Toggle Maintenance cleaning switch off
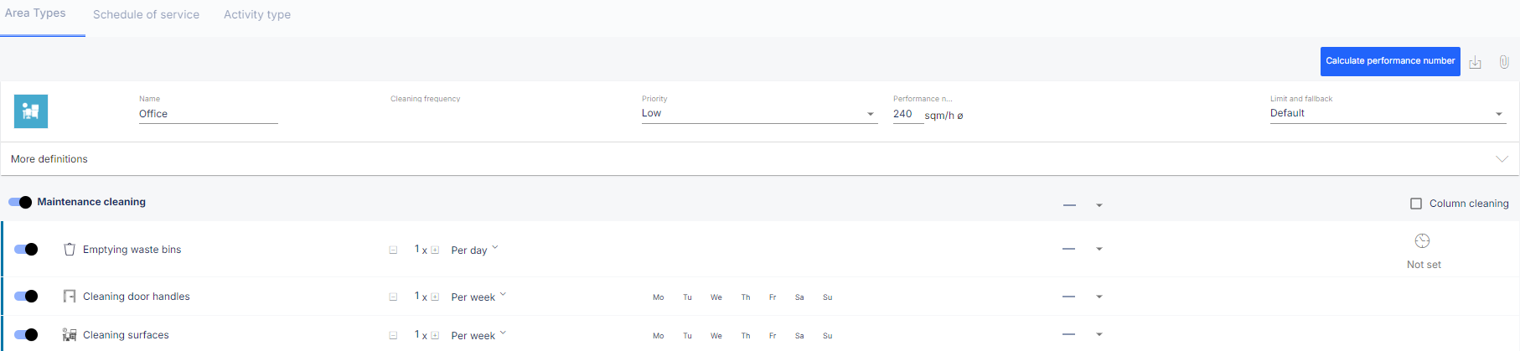Viewport: 1520px width, 351px height. 20,202
